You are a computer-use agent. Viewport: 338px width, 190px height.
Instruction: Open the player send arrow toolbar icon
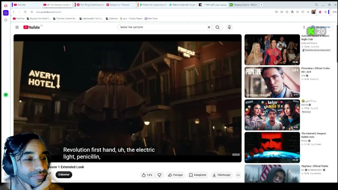(298, 12)
